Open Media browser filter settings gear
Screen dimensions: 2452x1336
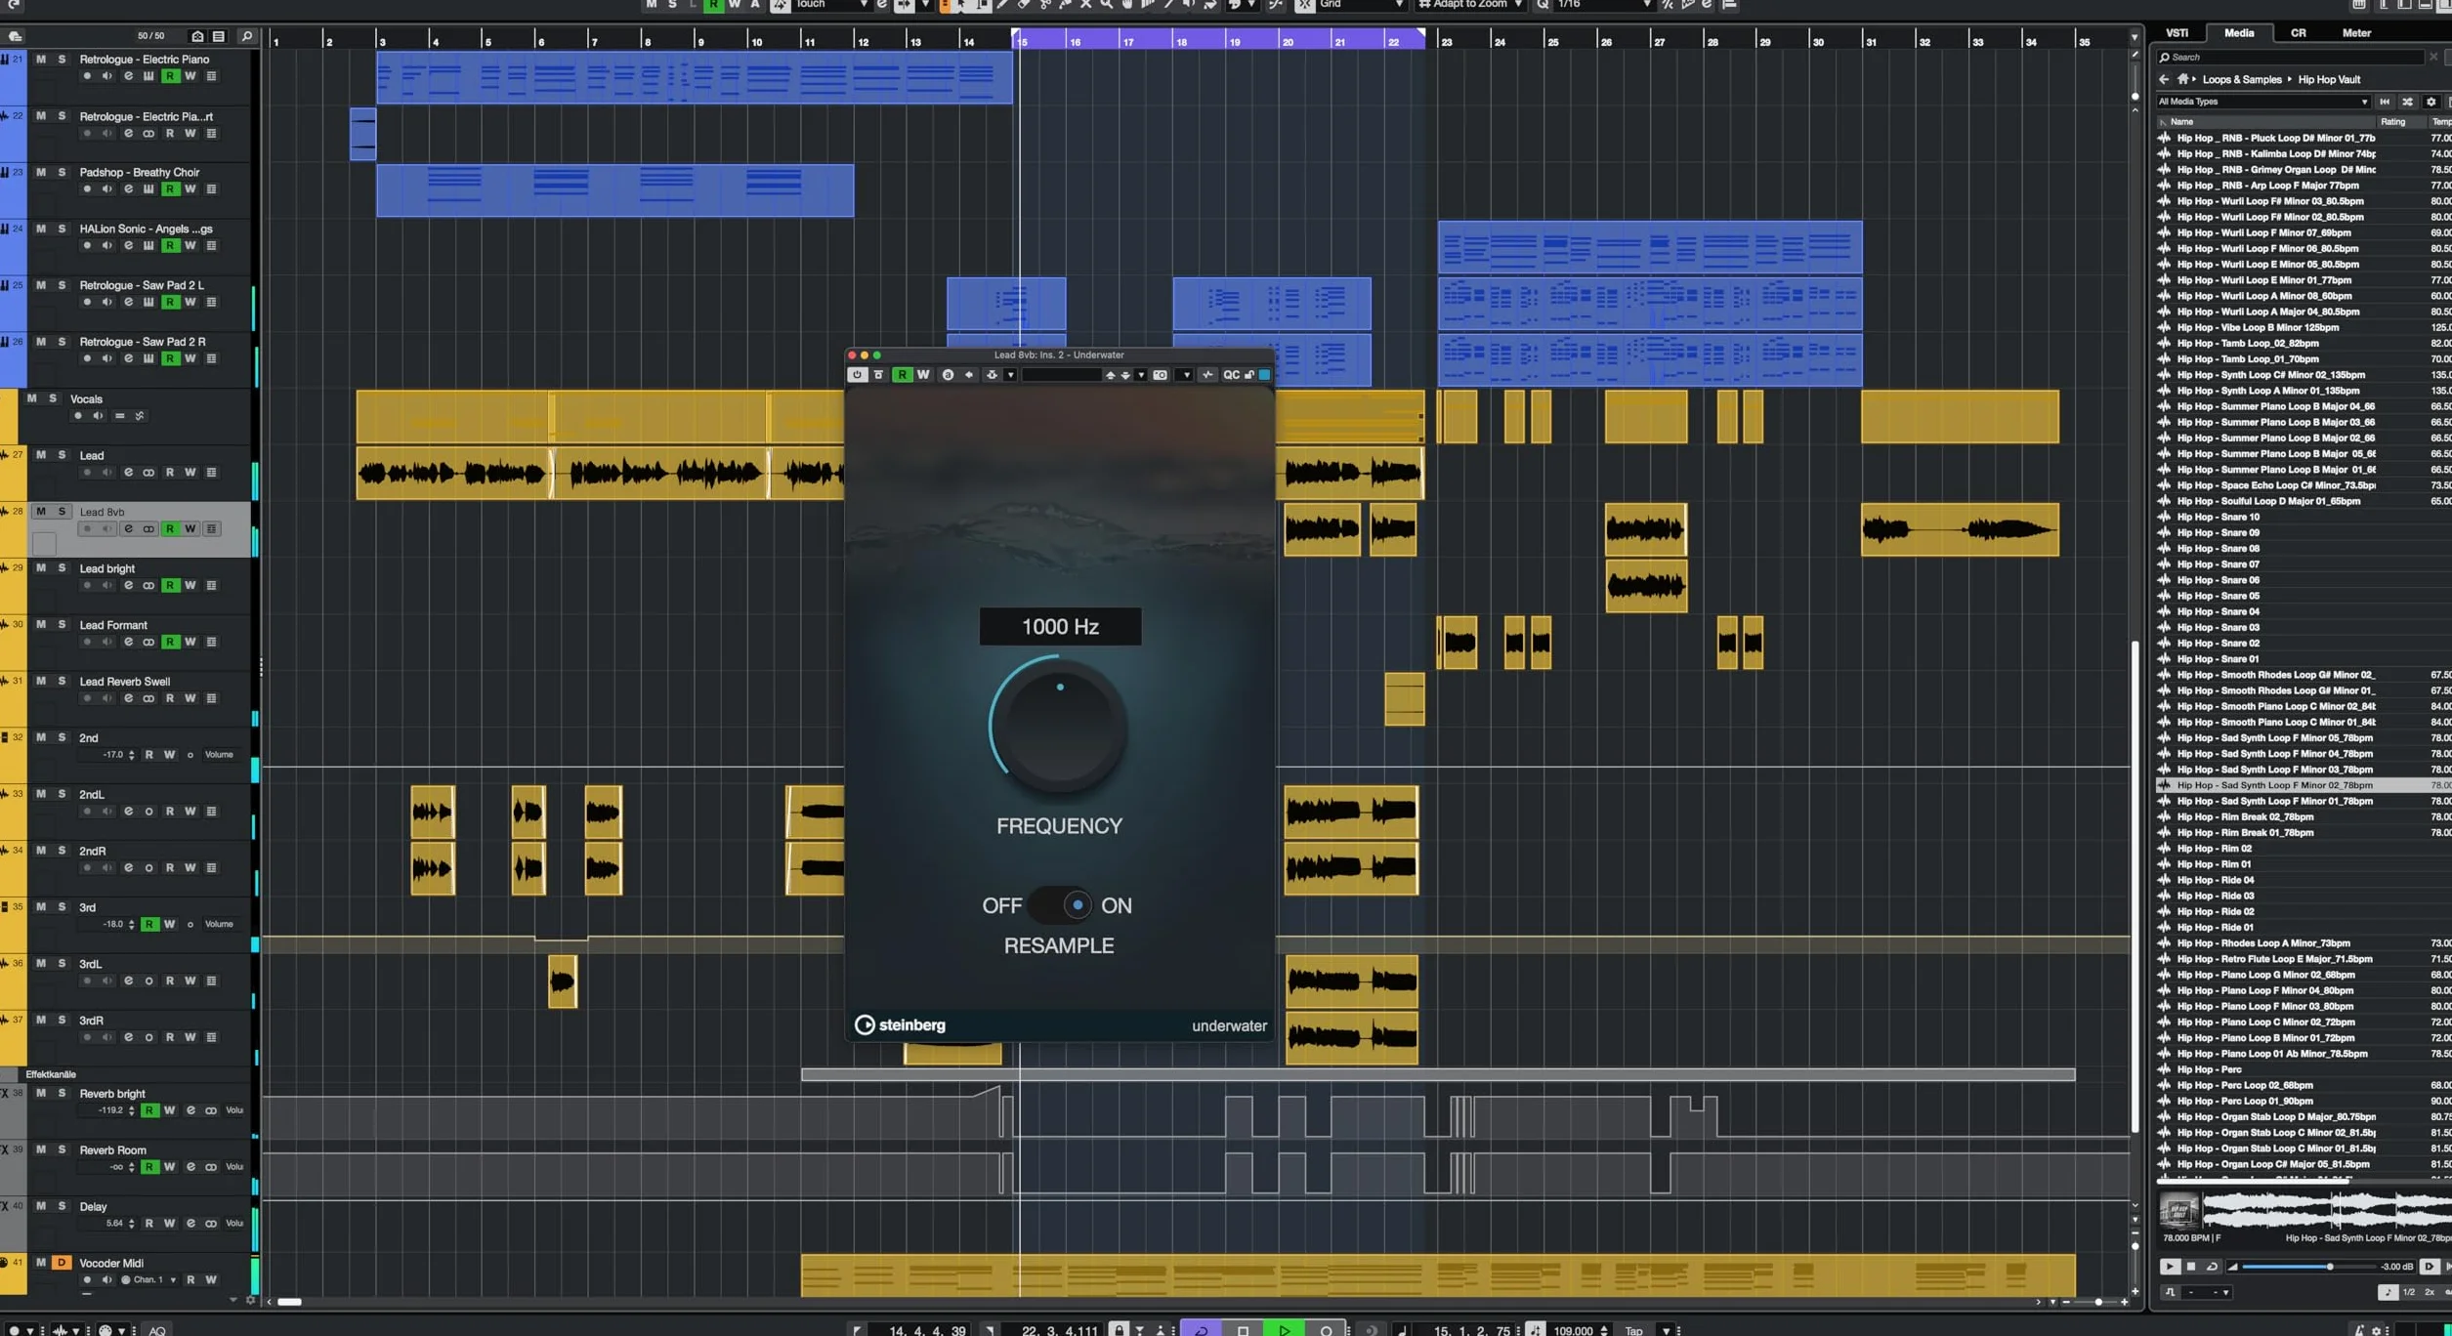click(2431, 102)
